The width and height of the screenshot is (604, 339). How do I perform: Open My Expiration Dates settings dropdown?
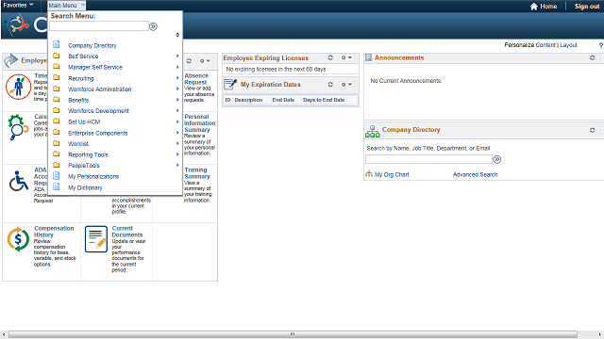pos(346,84)
